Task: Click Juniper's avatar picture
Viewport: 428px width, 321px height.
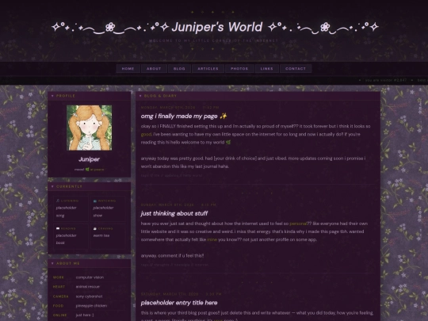Action: coord(90,128)
